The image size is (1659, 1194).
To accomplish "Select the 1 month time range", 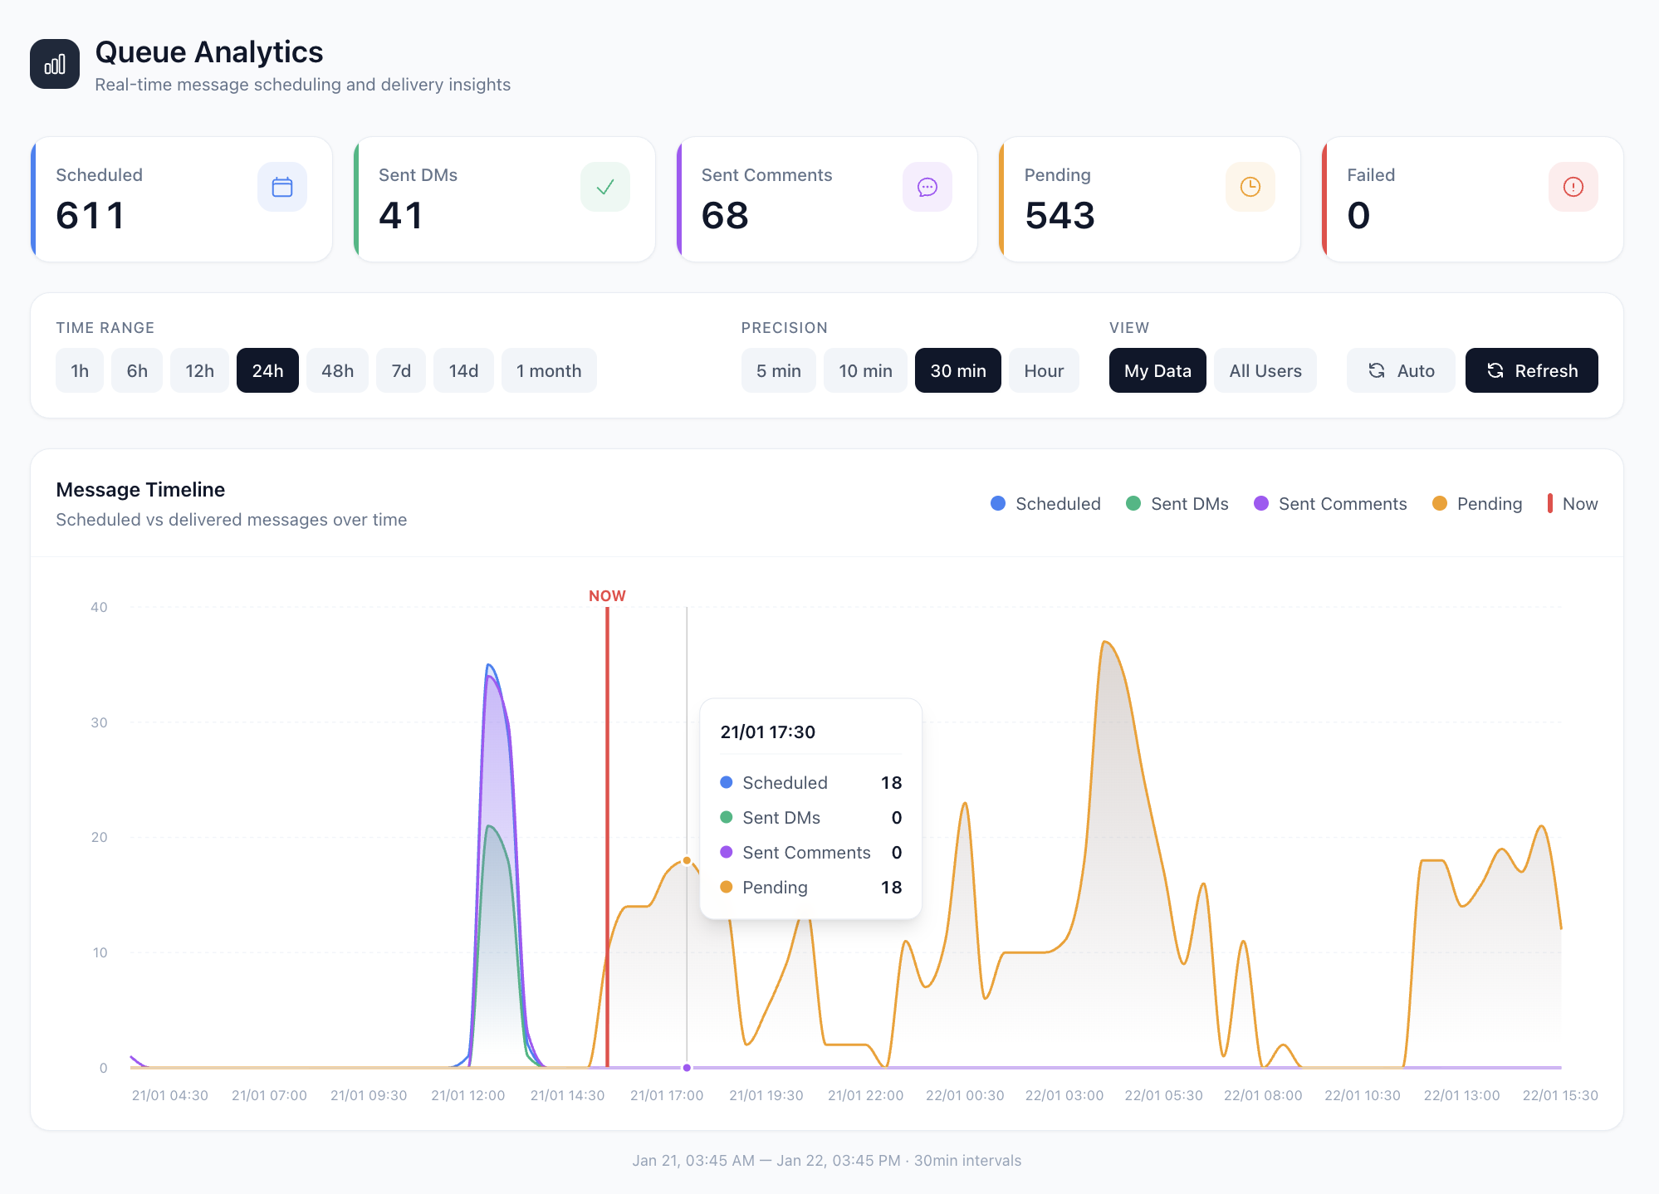I will (x=549, y=370).
